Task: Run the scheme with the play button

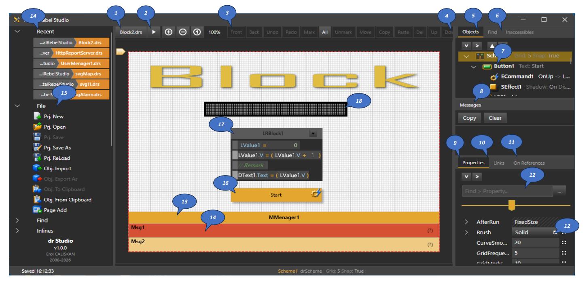Action: click(x=154, y=32)
